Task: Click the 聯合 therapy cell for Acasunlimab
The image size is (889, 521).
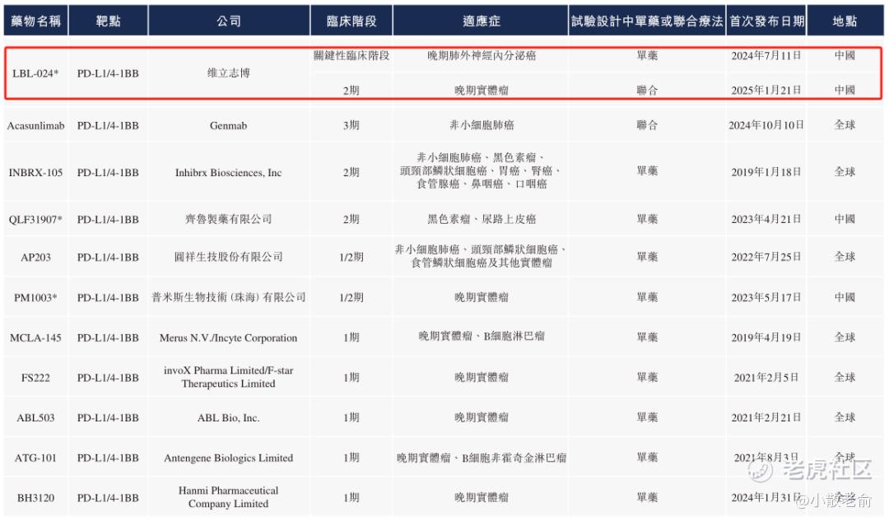Action: [x=647, y=125]
